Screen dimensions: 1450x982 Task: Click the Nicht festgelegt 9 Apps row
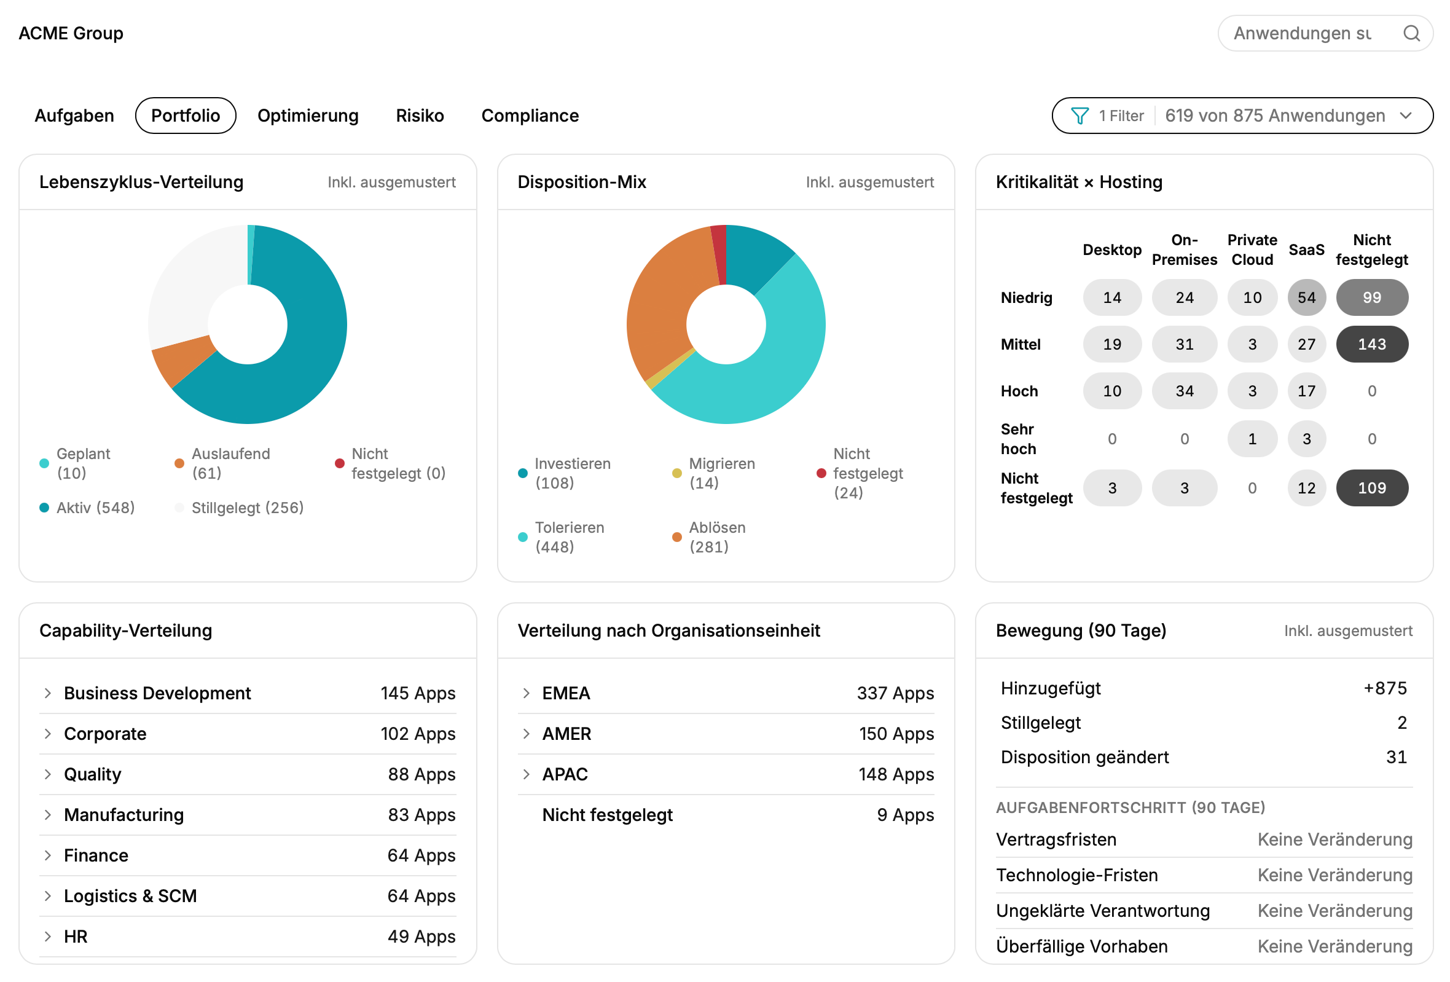tap(726, 815)
